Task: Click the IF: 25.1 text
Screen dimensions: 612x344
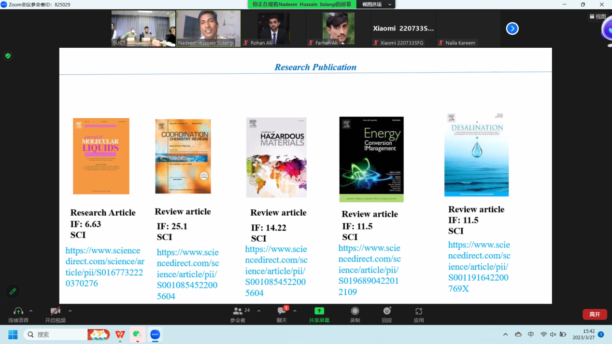Action: click(x=172, y=226)
